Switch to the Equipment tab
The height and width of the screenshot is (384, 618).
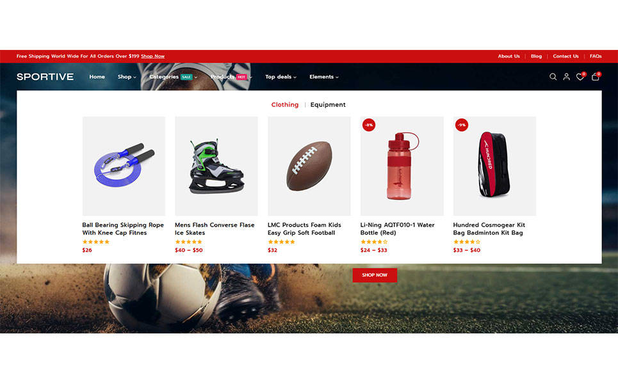[328, 105]
